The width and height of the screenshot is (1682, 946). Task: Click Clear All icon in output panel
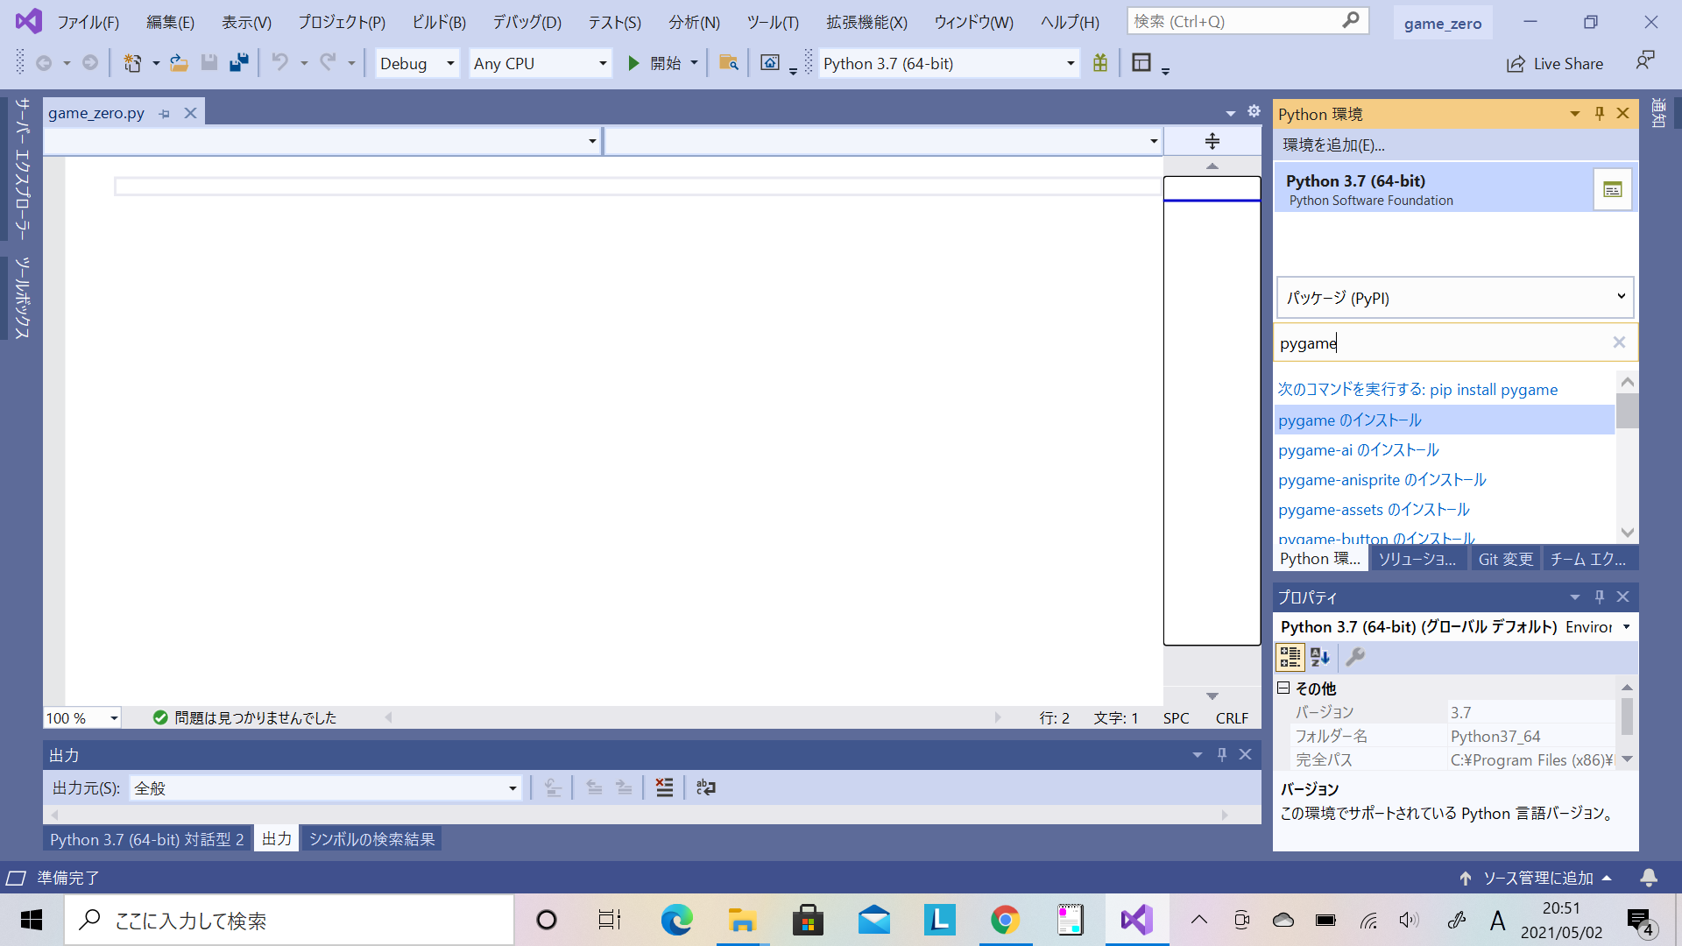[x=665, y=787]
